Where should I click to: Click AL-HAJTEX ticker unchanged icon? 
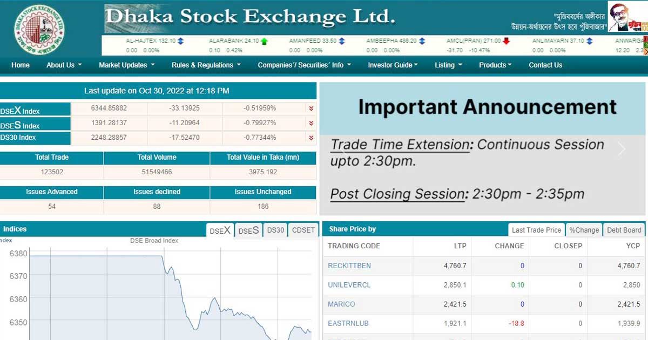click(x=181, y=41)
